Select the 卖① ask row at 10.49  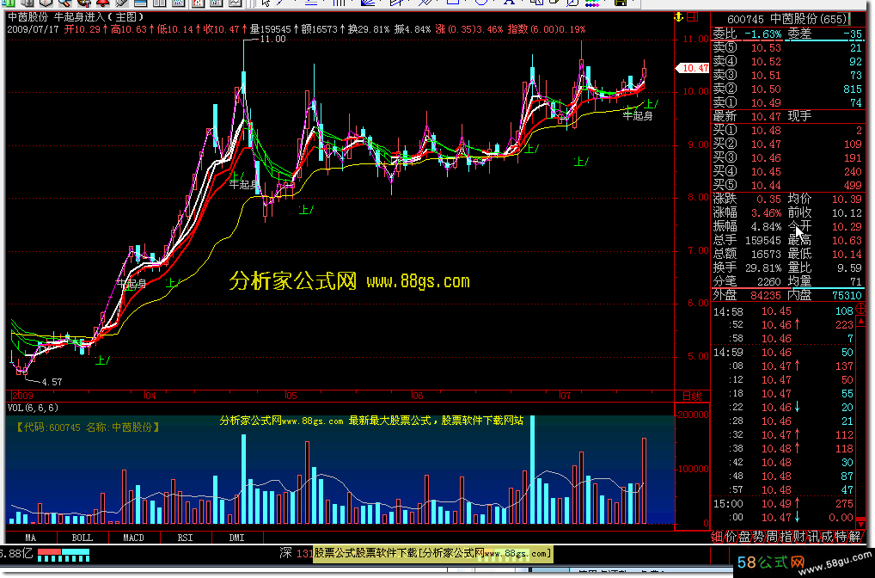click(787, 102)
